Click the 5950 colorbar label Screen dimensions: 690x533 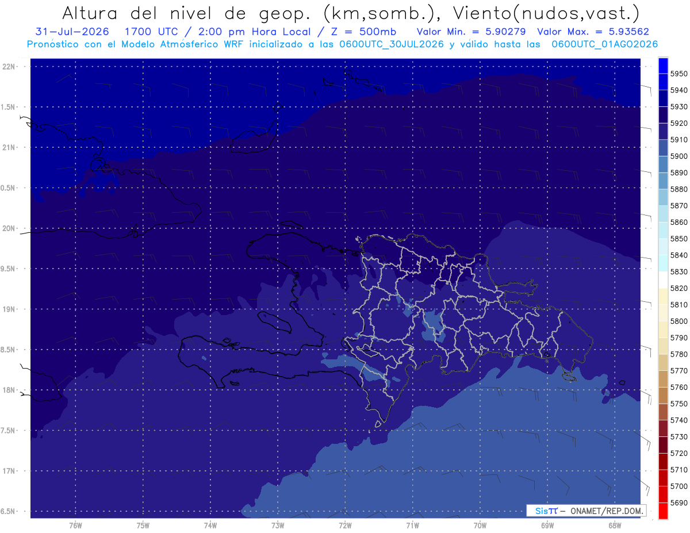tap(679, 74)
